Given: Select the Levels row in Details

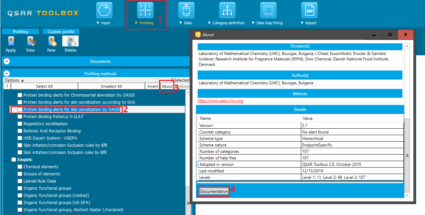Looking at the screenshot, I should [301, 177].
